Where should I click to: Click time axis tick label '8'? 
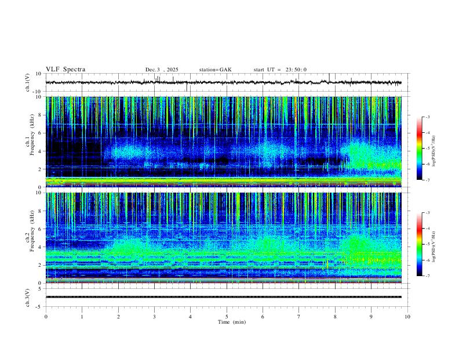point(335,317)
